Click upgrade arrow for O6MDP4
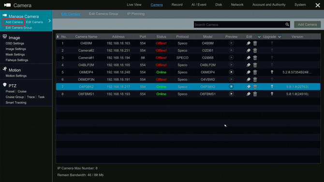Screen dimensions: 324x182 click(x=272, y=72)
